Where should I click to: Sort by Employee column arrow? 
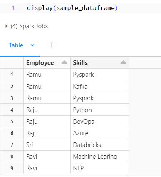pos(64,62)
